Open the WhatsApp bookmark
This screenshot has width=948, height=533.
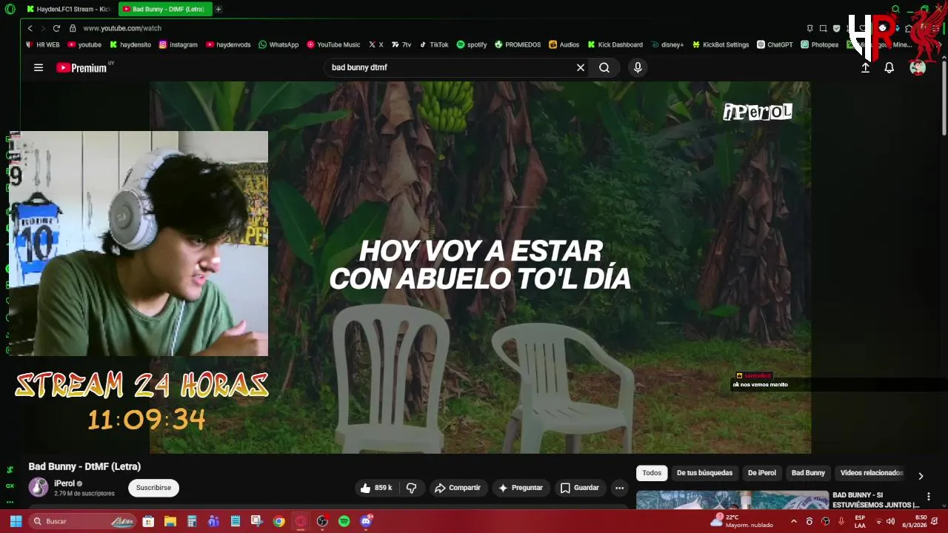(278, 44)
